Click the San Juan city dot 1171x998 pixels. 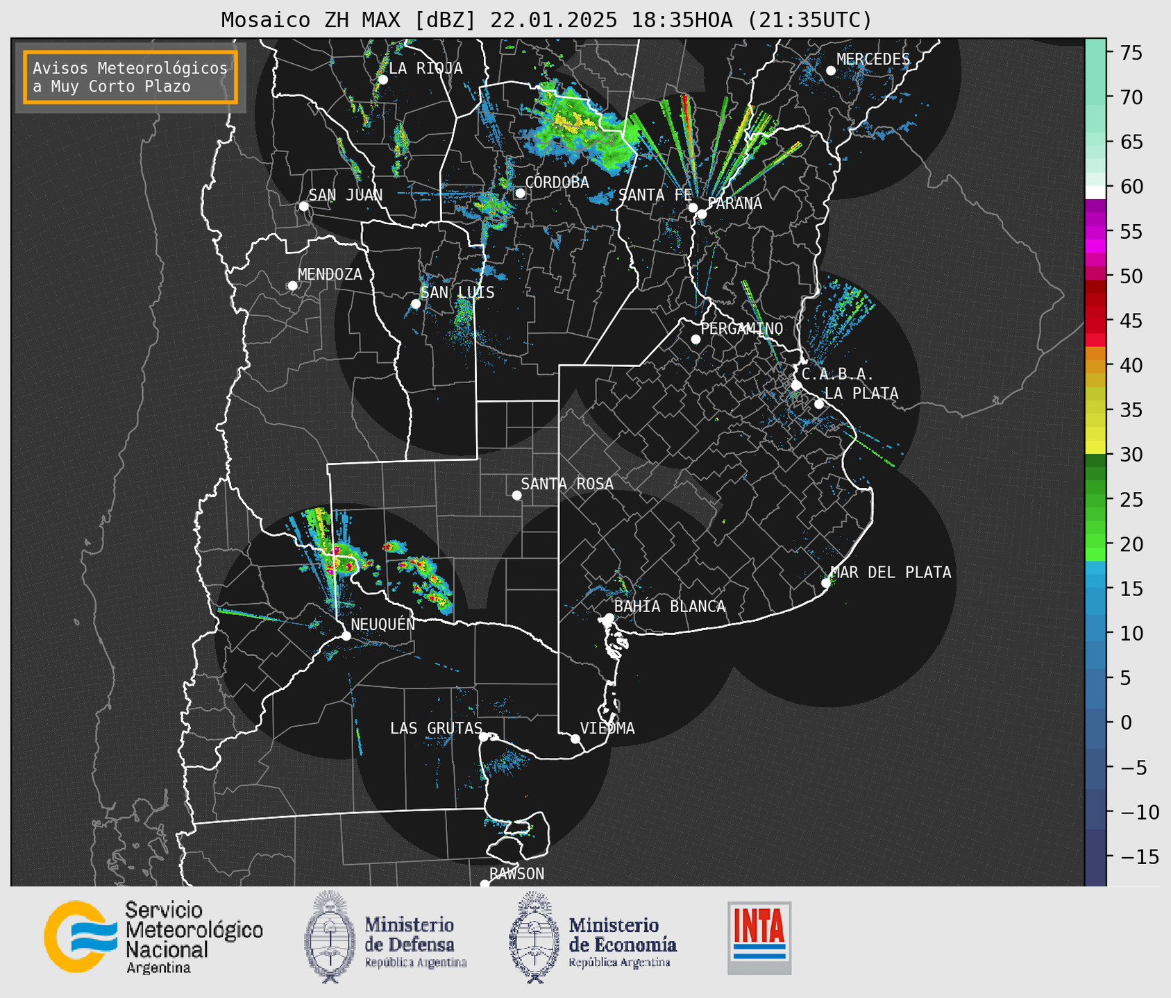coord(303,206)
